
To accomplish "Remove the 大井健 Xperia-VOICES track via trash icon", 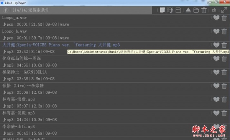I will [224, 45].
